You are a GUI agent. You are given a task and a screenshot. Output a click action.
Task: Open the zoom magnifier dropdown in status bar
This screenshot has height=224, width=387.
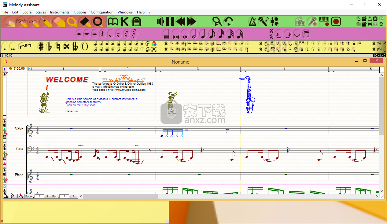tap(13, 196)
